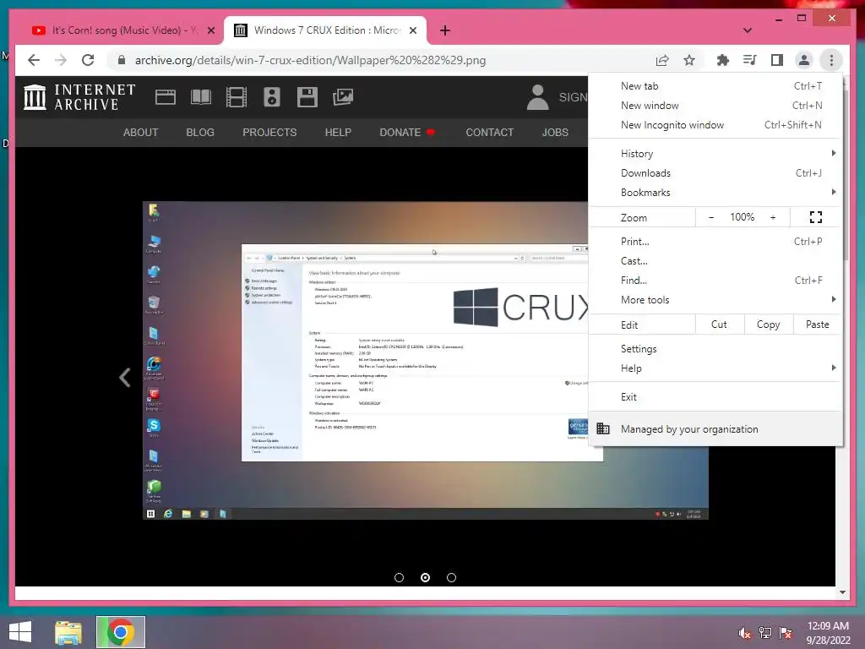
Task: Click Copy in the Edit row
Action: click(769, 324)
